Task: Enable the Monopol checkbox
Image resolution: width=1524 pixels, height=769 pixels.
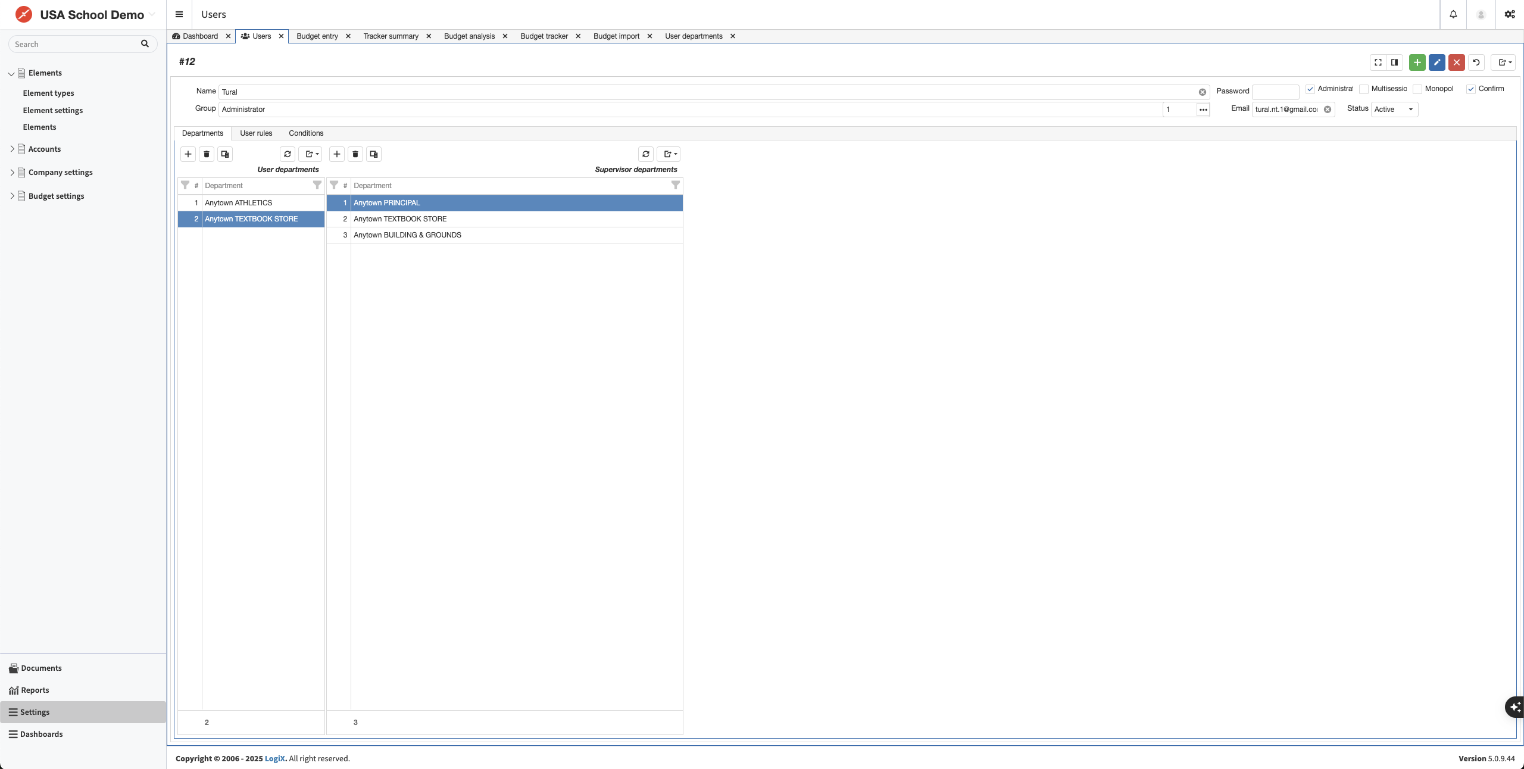Action: pyautogui.click(x=1417, y=89)
